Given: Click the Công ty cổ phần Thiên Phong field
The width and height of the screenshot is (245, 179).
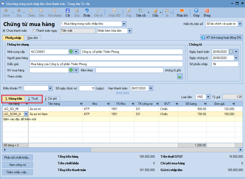Looking at the screenshot, I should pyautogui.click(x=132, y=52).
